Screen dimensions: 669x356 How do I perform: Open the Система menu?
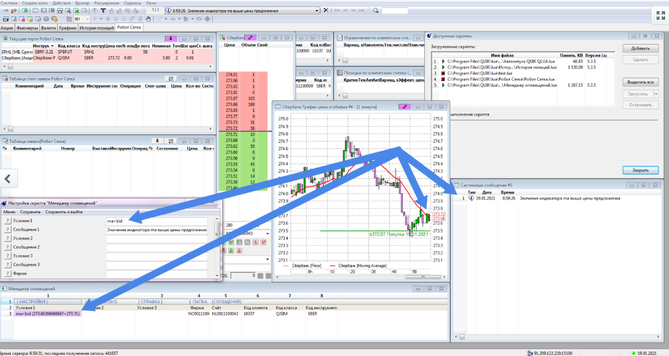coord(9,3)
